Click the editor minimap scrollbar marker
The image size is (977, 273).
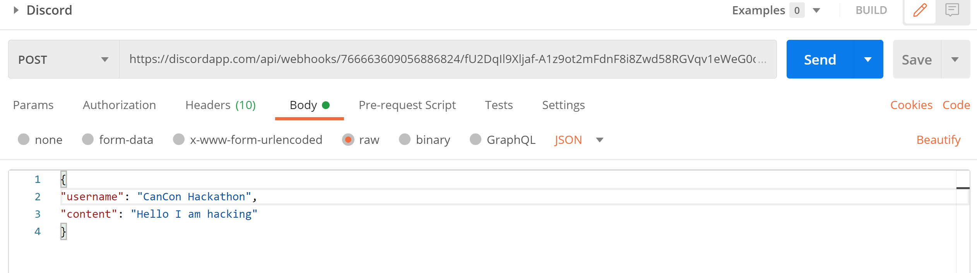click(963, 188)
